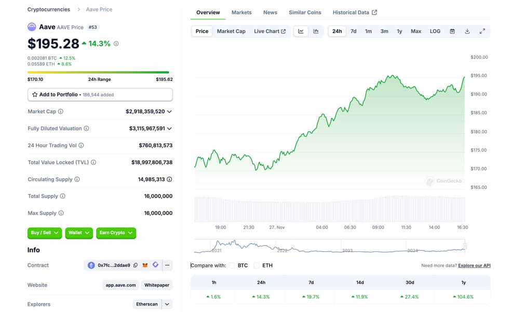Switch to line chart view icon

[301, 31]
